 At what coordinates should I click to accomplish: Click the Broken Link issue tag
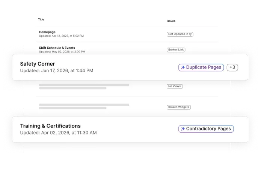coord(176,49)
